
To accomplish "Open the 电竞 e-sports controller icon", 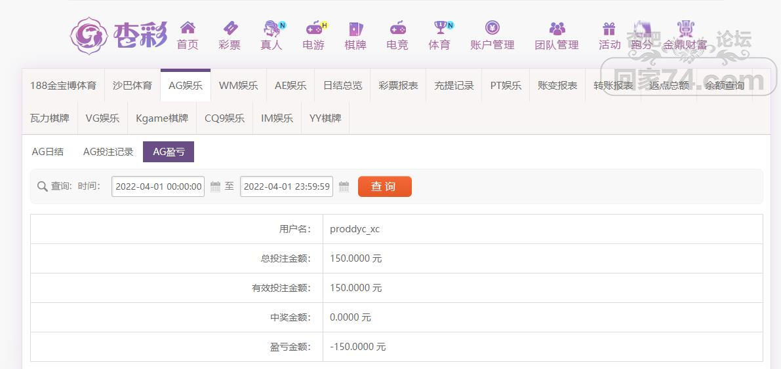I will (397, 28).
